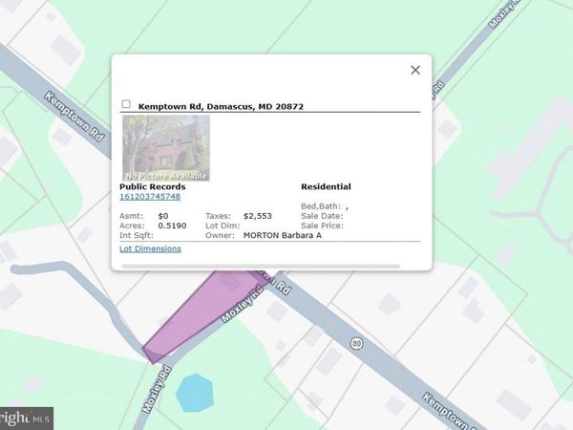Check the Kemptown Rd property checkbox
Image resolution: width=573 pixels, height=430 pixels.
(x=126, y=104)
